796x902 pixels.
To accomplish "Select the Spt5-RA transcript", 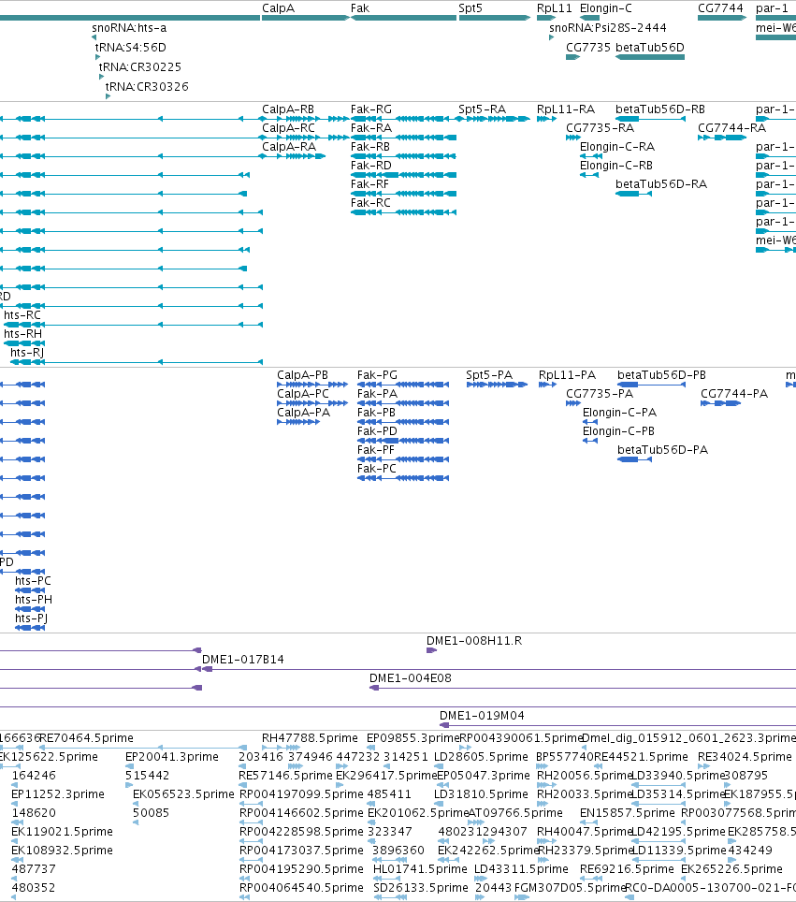I will pos(492,119).
